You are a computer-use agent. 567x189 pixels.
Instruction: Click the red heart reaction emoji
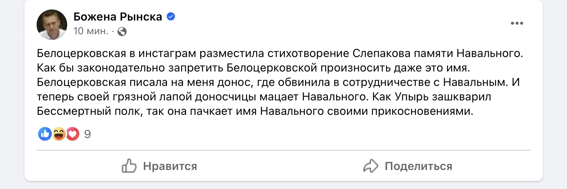click(72, 134)
